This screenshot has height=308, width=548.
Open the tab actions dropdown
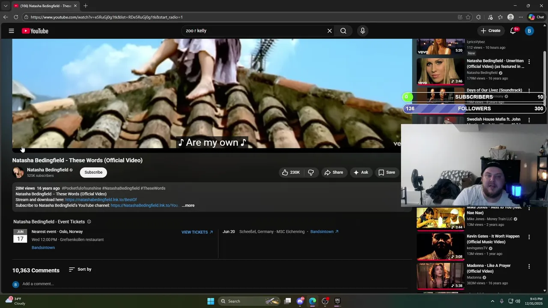tap(6, 6)
